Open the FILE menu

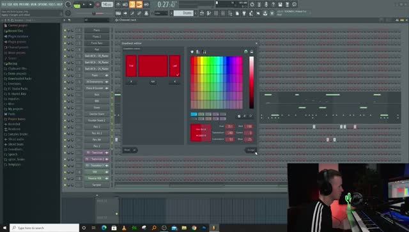4,4
